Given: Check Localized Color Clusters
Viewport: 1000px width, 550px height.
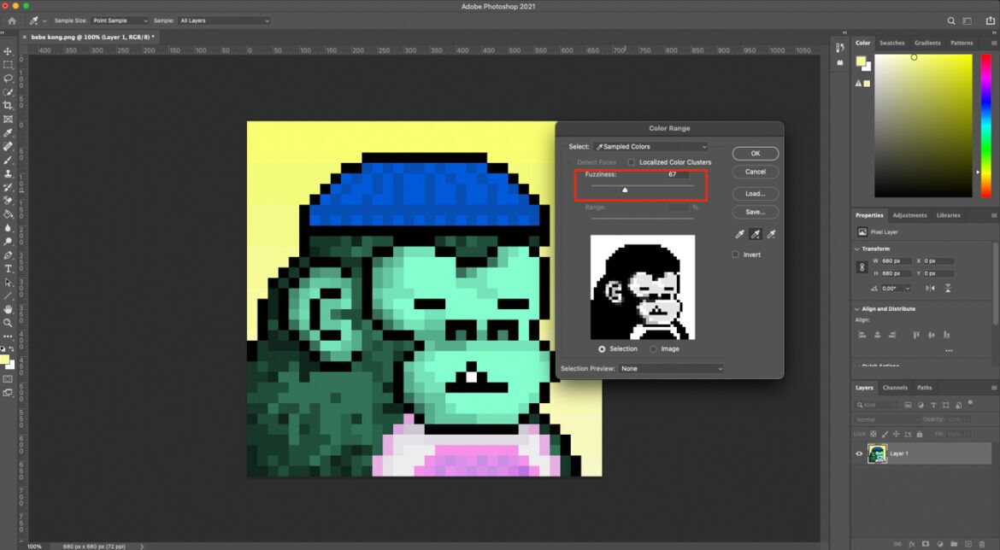Looking at the screenshot, I should pyautogui.click(x=631, y=162).
